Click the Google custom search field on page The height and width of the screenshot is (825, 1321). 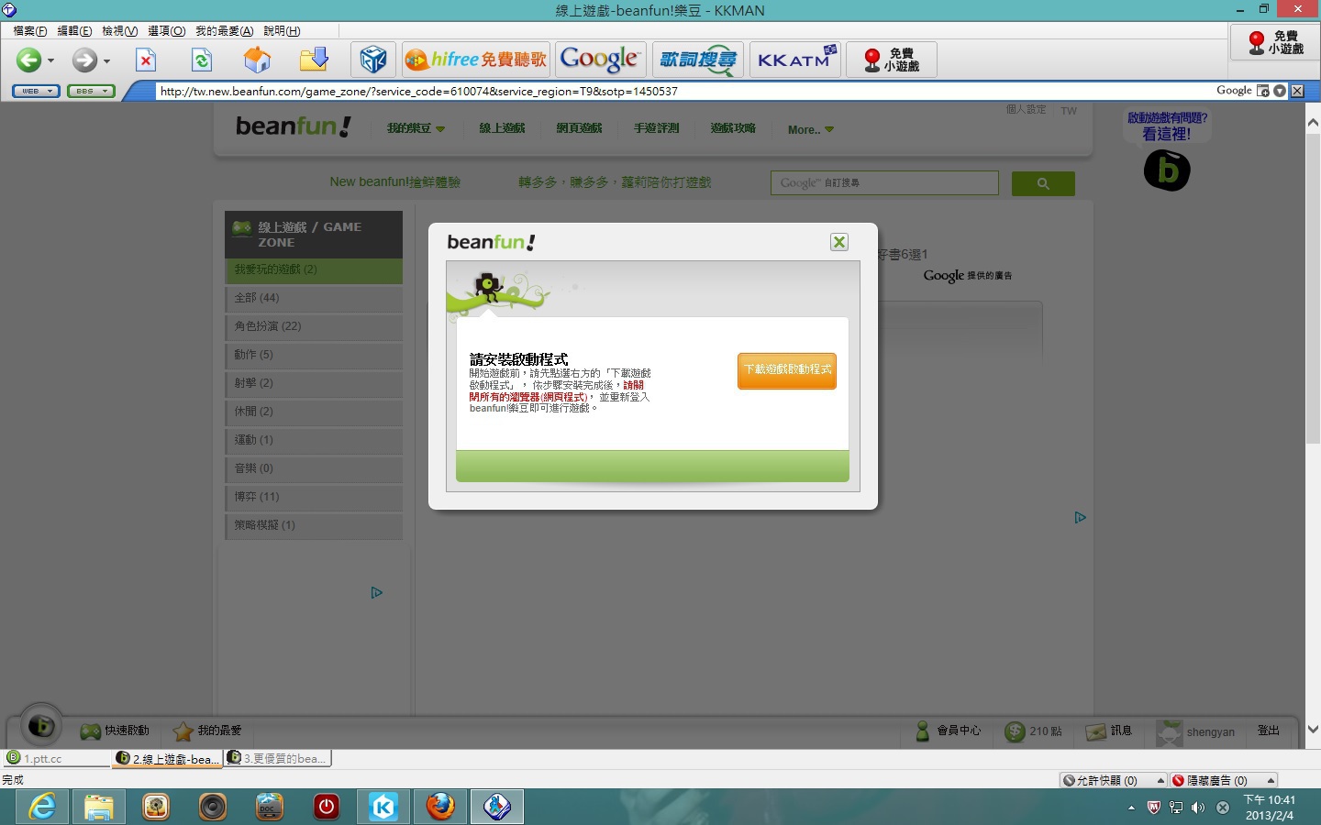[884, 182]
